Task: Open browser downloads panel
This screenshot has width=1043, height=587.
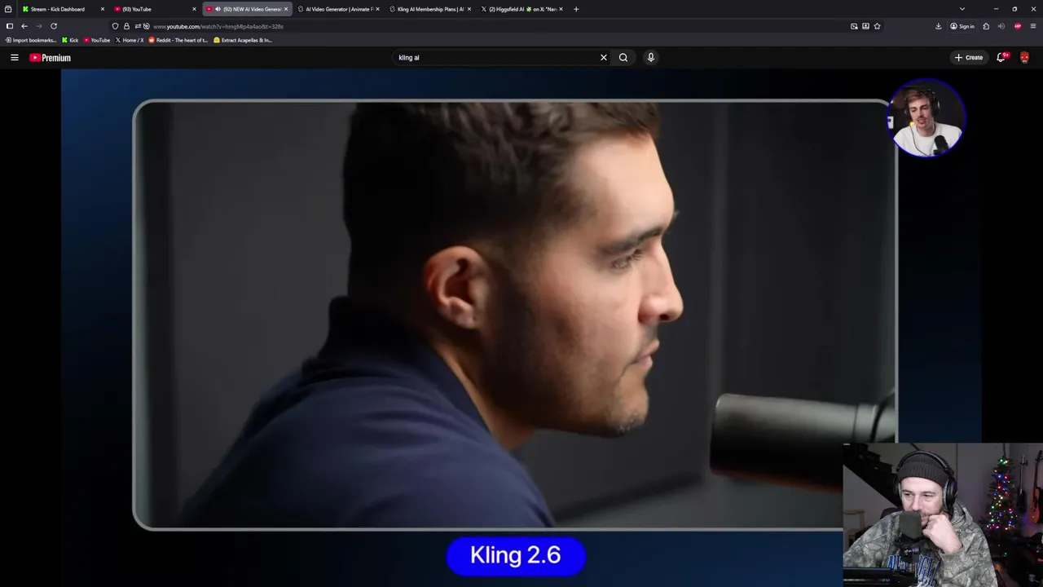Action: 938,26
